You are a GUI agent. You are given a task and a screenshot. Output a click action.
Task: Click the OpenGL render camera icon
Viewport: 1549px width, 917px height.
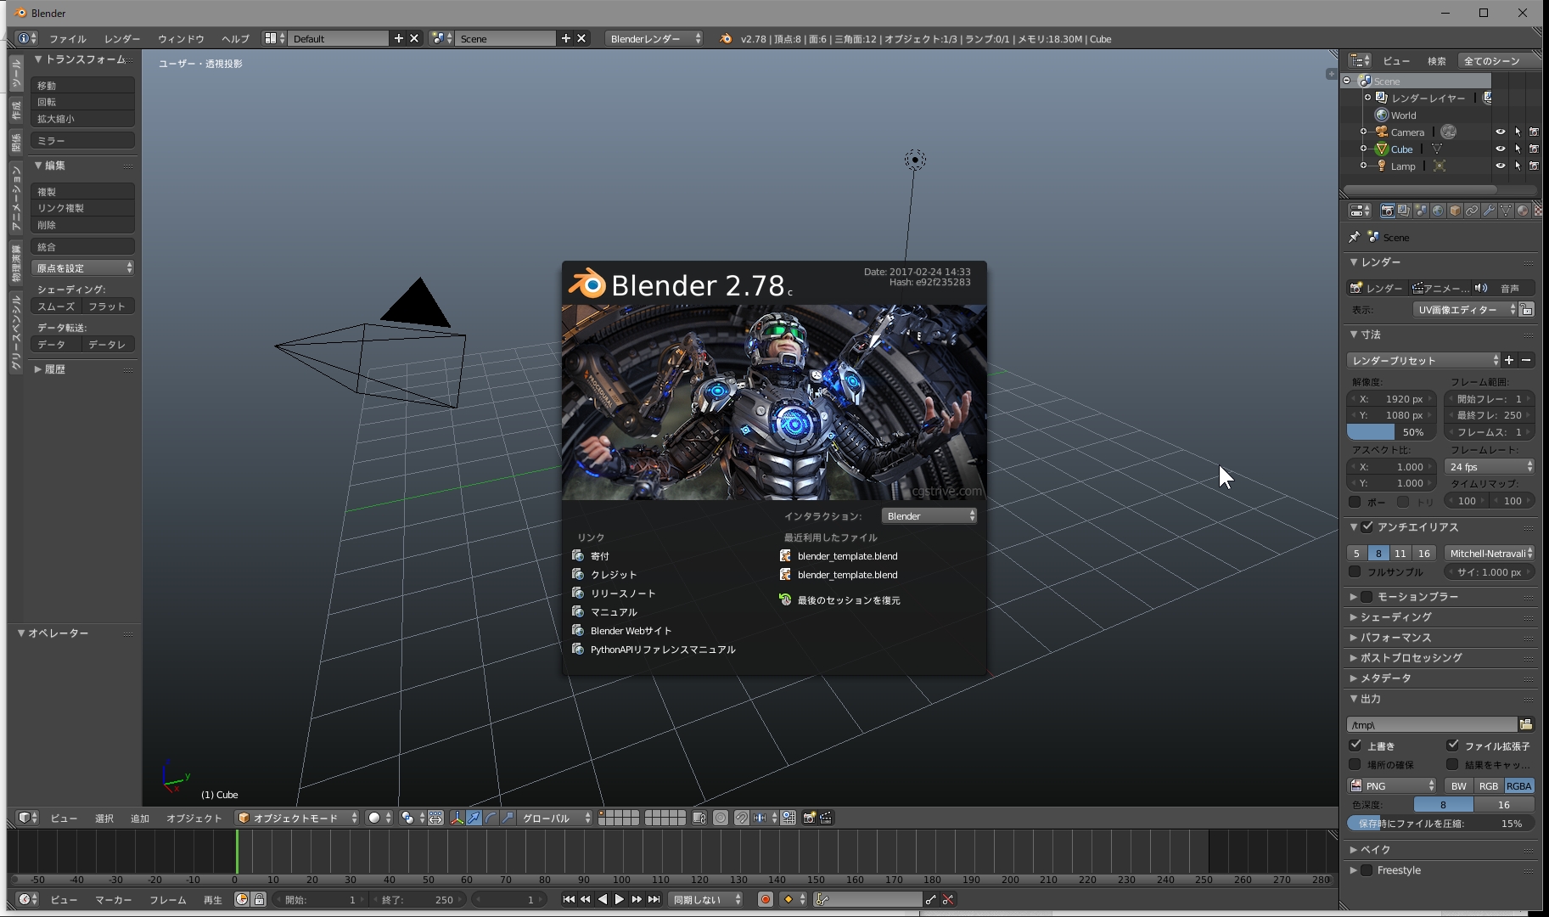[809, 818]
